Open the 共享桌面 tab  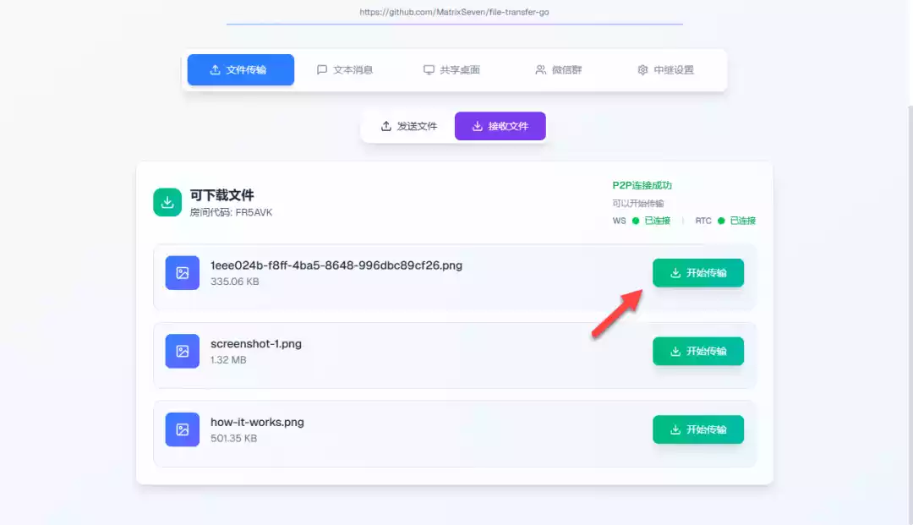coord(451,70)
